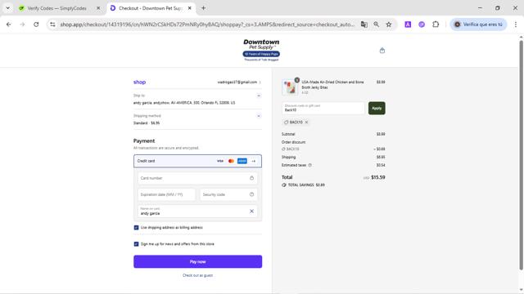Click the shop logo
The image size is (524, 294).
(139, 82)
